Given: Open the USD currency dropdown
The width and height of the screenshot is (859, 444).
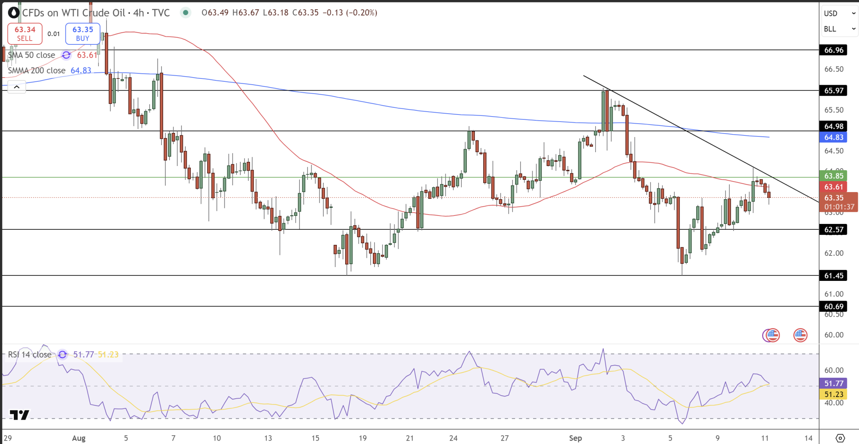Looking at the screenshot, I should pyautogui.click(x=839, y=13).
